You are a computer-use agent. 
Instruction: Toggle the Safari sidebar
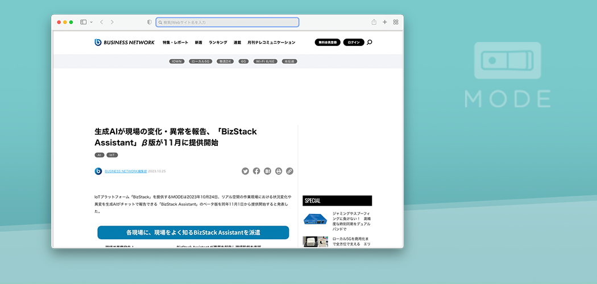pos(83,22)
